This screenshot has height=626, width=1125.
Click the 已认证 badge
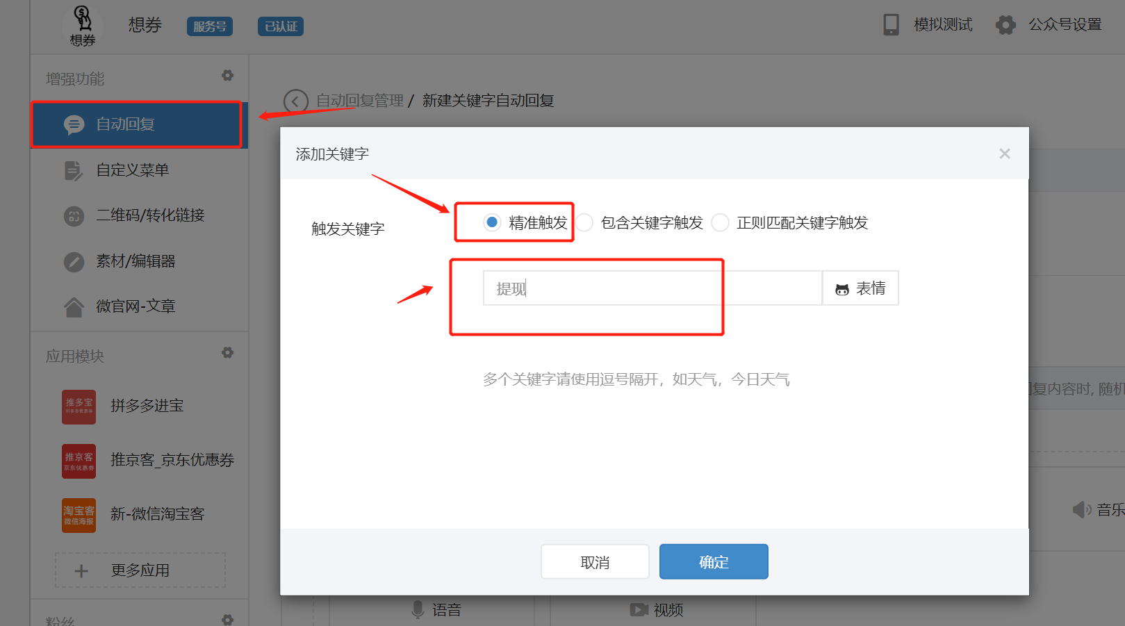[x=281, y=26]
